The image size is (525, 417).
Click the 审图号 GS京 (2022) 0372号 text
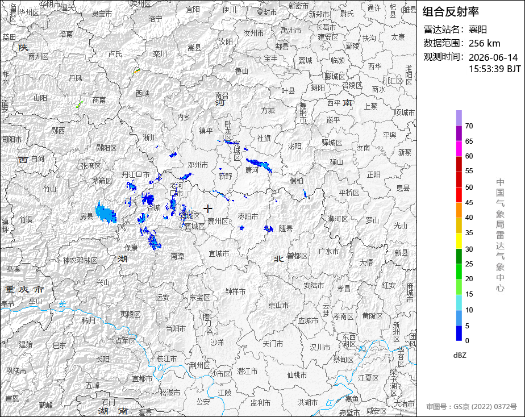click(x=472, y=407)
